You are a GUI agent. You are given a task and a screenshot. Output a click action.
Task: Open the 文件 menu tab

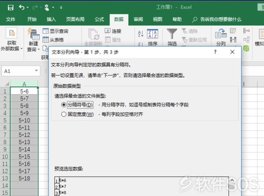[11, 19]
